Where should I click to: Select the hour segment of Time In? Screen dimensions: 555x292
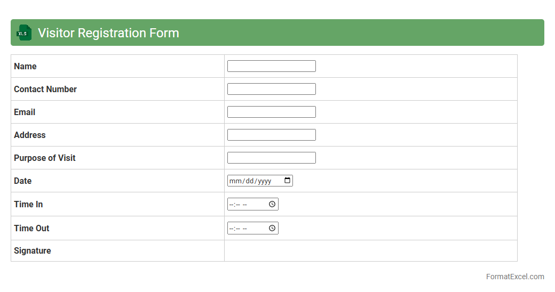pos(231,205)
